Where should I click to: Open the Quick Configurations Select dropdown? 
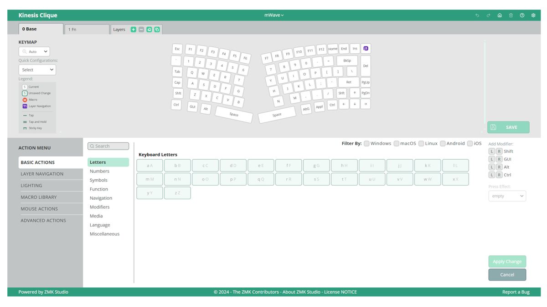[37, 70]
